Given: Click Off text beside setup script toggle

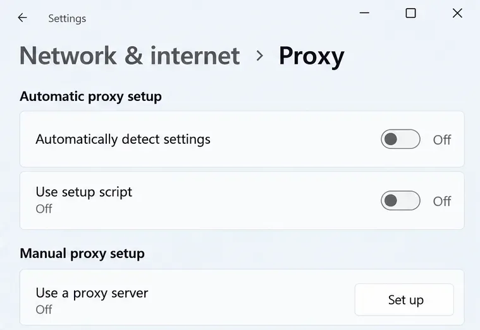Looking at the screenshot, I should point(441,201).
